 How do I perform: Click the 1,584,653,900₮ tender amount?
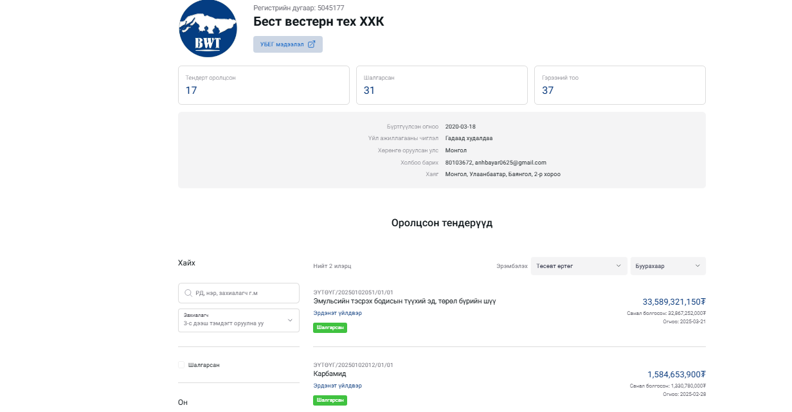(x=676, y=374)
